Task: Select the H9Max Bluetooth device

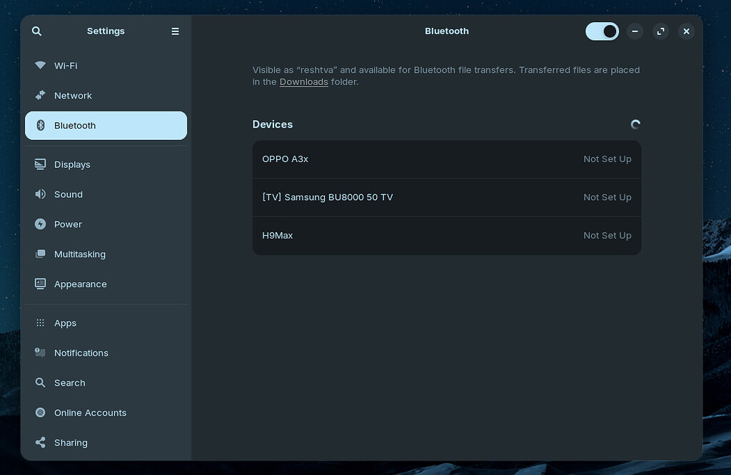Action: pyautogui.click(x=446, y=236)
